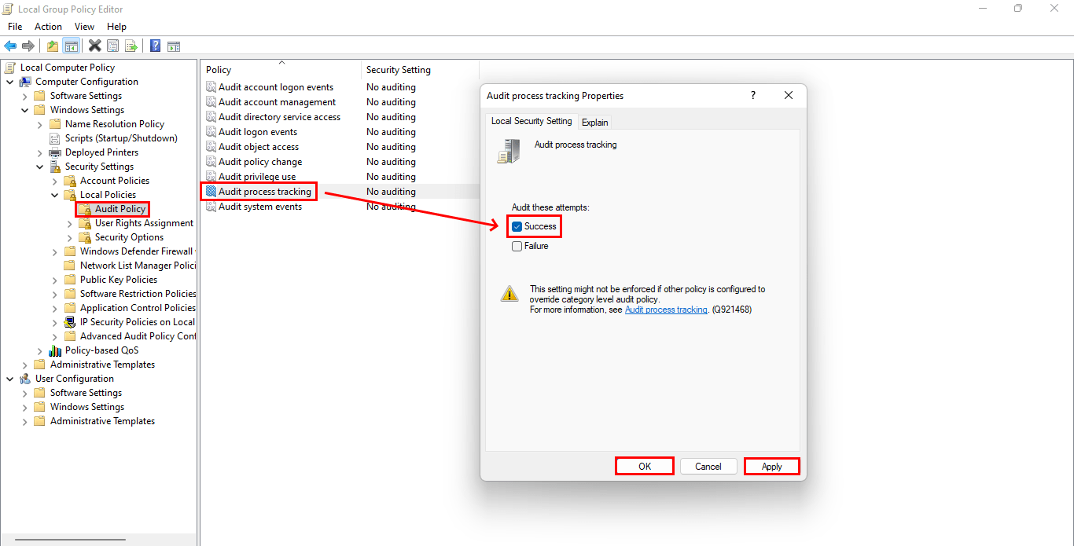Open Help using the question mark icon

tap(155, 45)
